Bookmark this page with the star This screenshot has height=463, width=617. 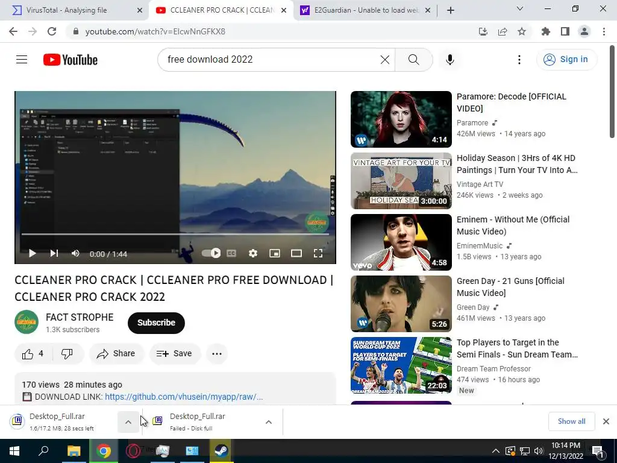[522, 31]
